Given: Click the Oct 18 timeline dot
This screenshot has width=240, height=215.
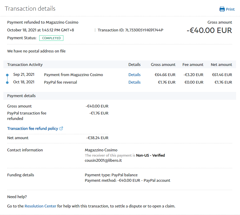Looking at the screenshot, I should click(7, 82).
